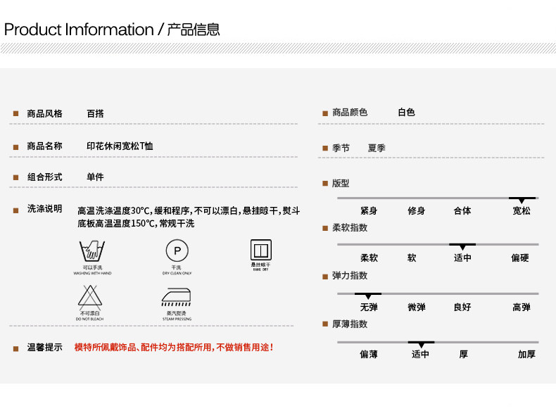Click the 版型 label

pyautogui.click(x=341, y=183)
